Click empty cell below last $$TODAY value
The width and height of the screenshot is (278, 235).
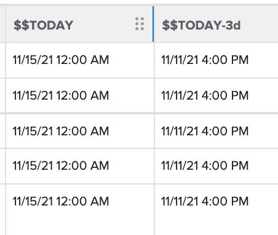pos(80,226)
